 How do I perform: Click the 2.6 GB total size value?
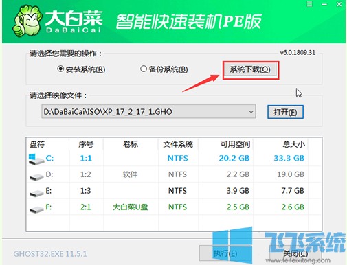(293, 207)
